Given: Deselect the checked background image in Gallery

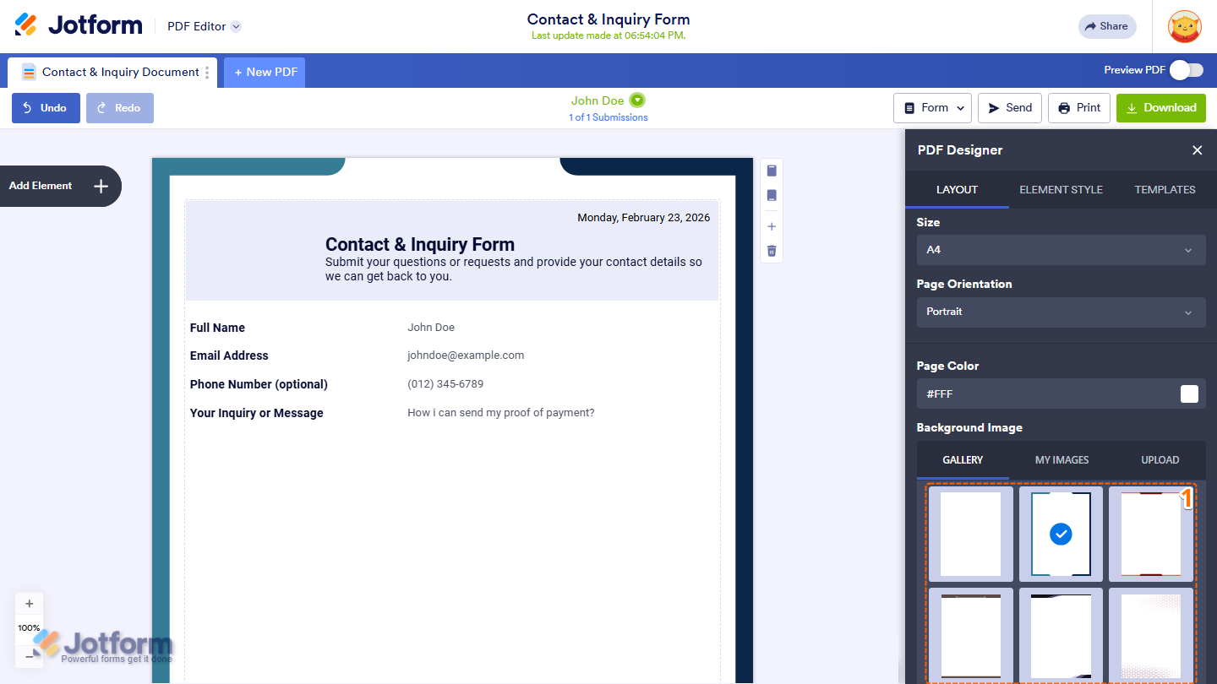Looking at the screenshot, I should tap(1061, 533).
